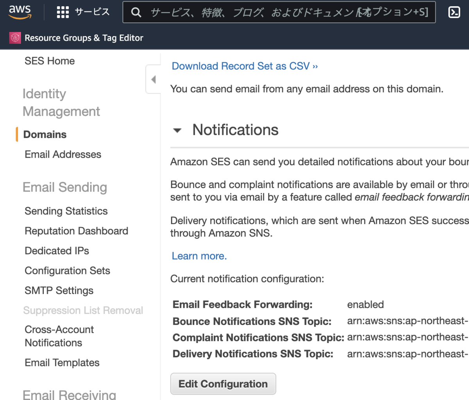Follow the Learn more link
The width and height of the screenshot is (469, 400).
coord(199,256)
